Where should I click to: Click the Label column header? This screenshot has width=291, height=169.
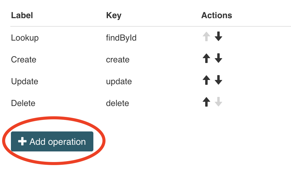pyautogui.click(x=22, y=15)
